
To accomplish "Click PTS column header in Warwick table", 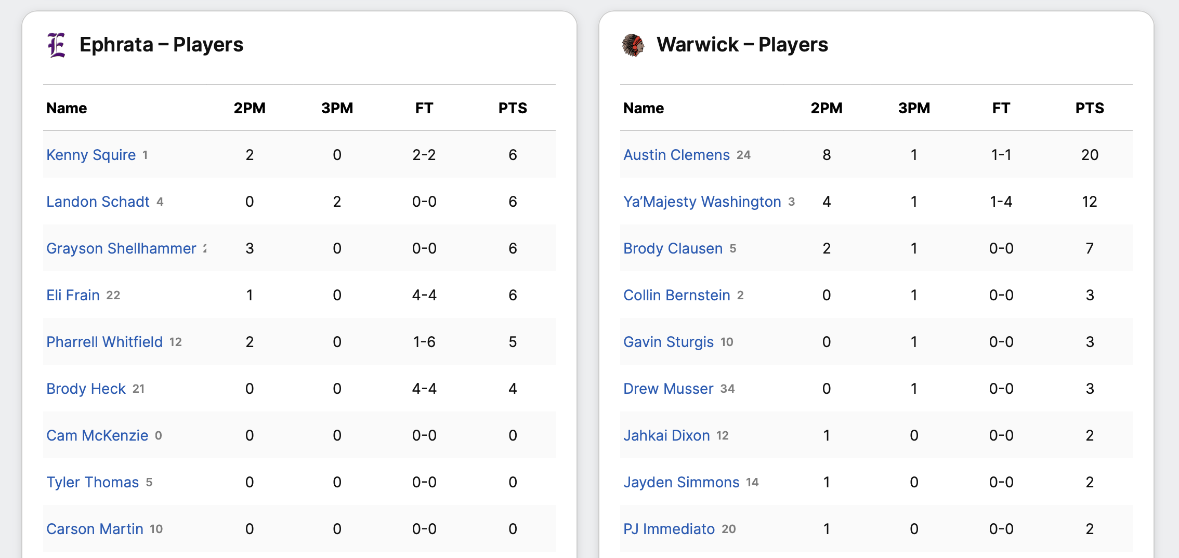I will (x=1089, y=108).
